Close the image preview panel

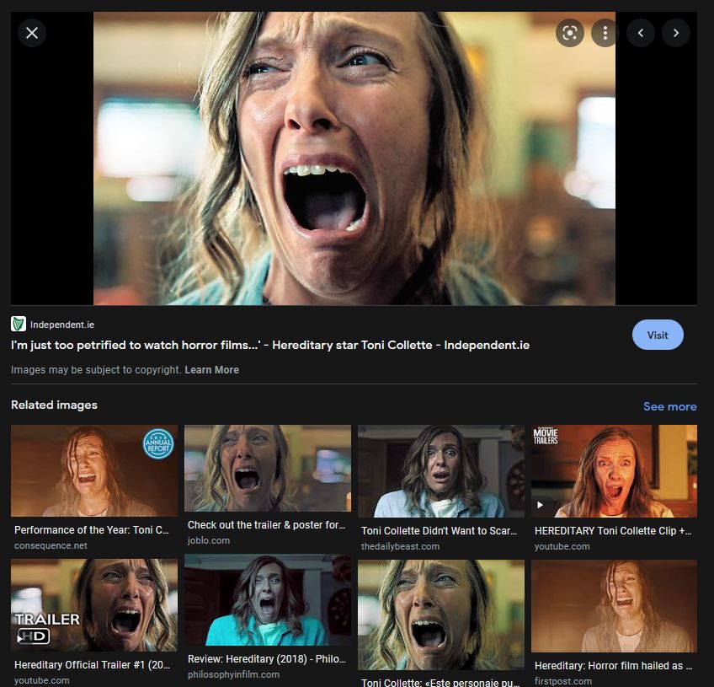click(32, 33)
